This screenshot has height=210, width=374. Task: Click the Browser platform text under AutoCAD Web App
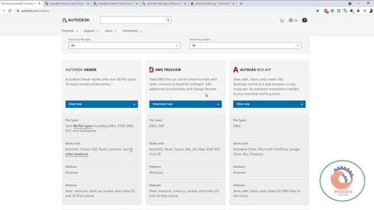click(240, 173)
